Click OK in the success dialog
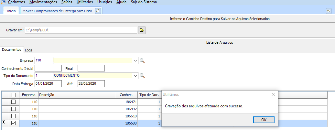This screenshot has width=335, height=130. (x=264, y=120)
